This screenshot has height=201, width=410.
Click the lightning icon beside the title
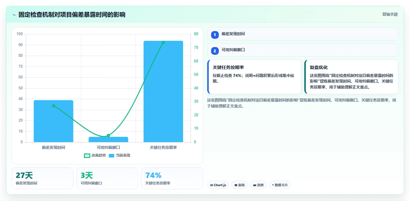pyautogui.click(x=14, y=15)
